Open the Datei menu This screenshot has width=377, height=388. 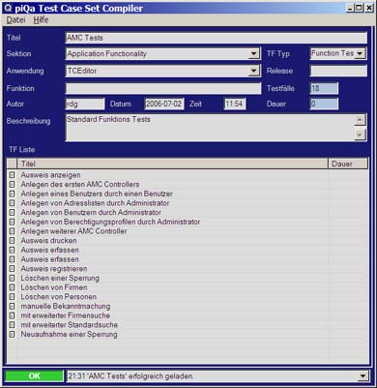click(15, 20)
